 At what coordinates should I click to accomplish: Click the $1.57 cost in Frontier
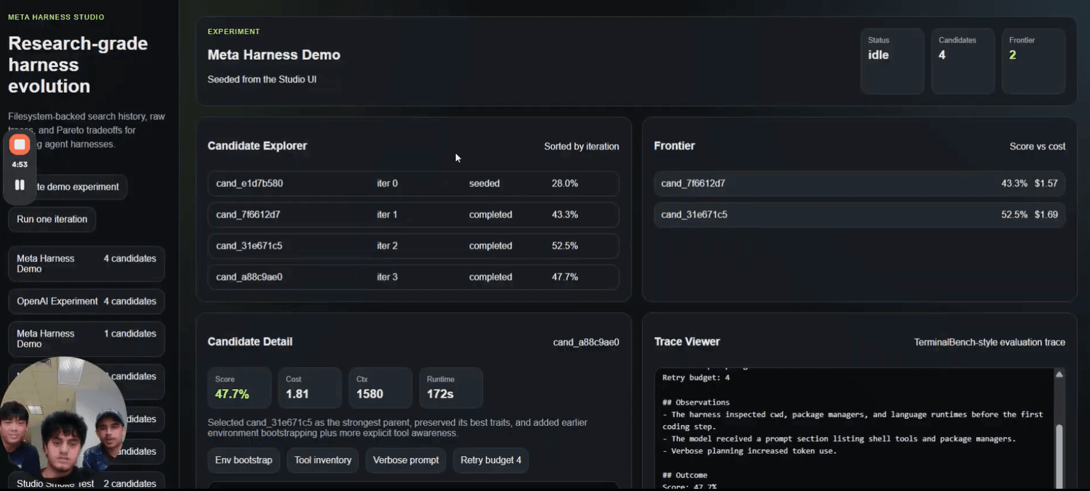1046,184
